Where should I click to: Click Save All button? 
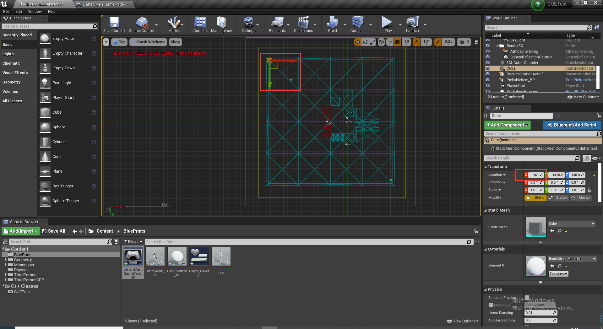tap(54, 231)
